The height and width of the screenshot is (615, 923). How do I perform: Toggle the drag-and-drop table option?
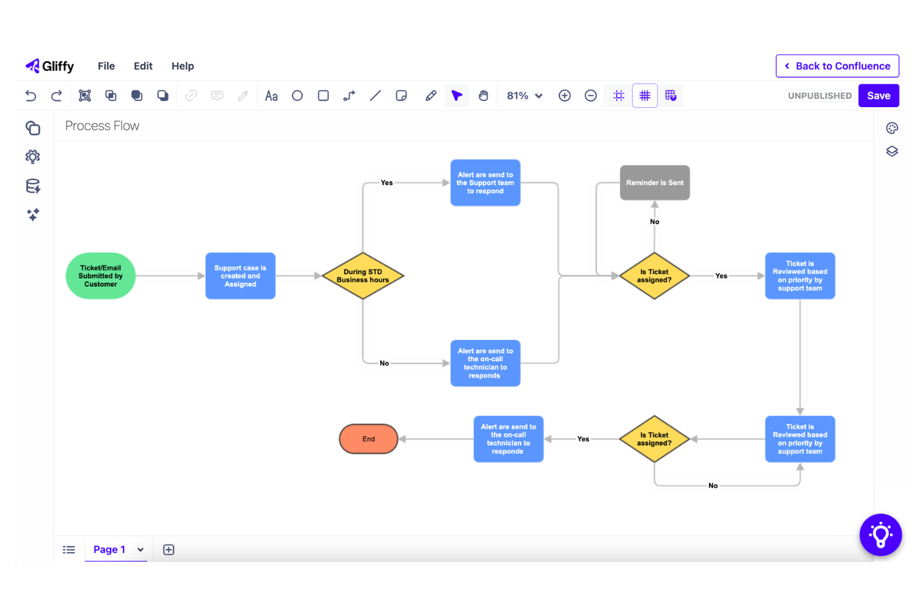pyautogui.click(x=671, y=95)
